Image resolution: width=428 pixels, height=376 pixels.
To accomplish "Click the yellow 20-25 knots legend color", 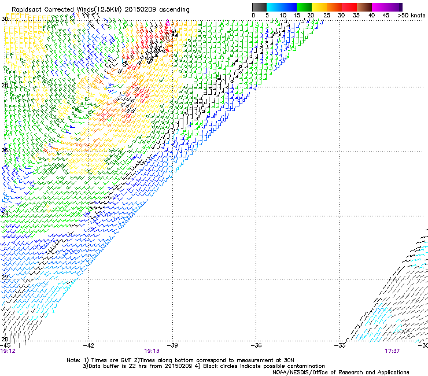I will 319,7.
